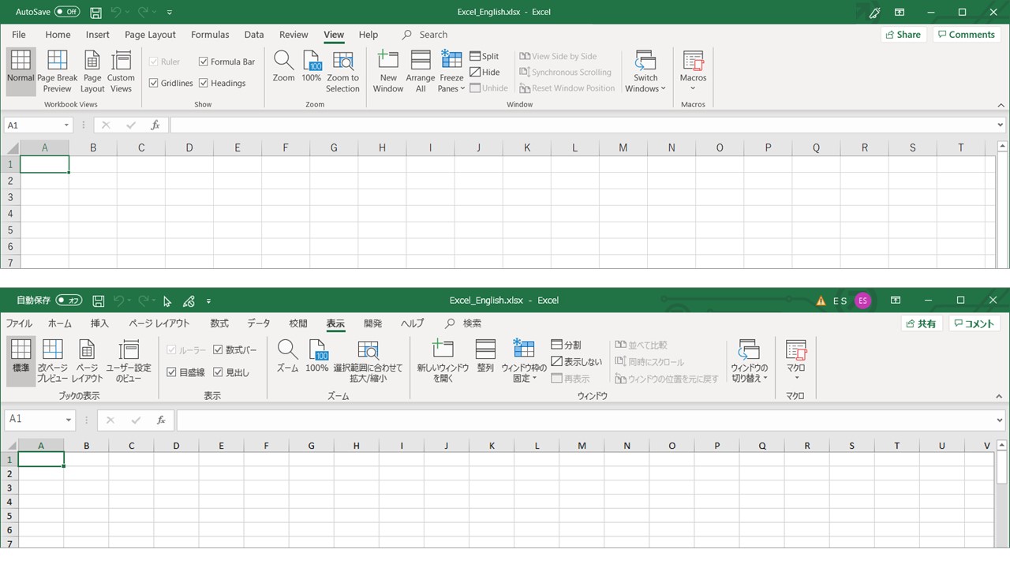Uncheck the Gridlines checkbox
Viewport: 1010px width, 568px height.
tap(154, 83)
